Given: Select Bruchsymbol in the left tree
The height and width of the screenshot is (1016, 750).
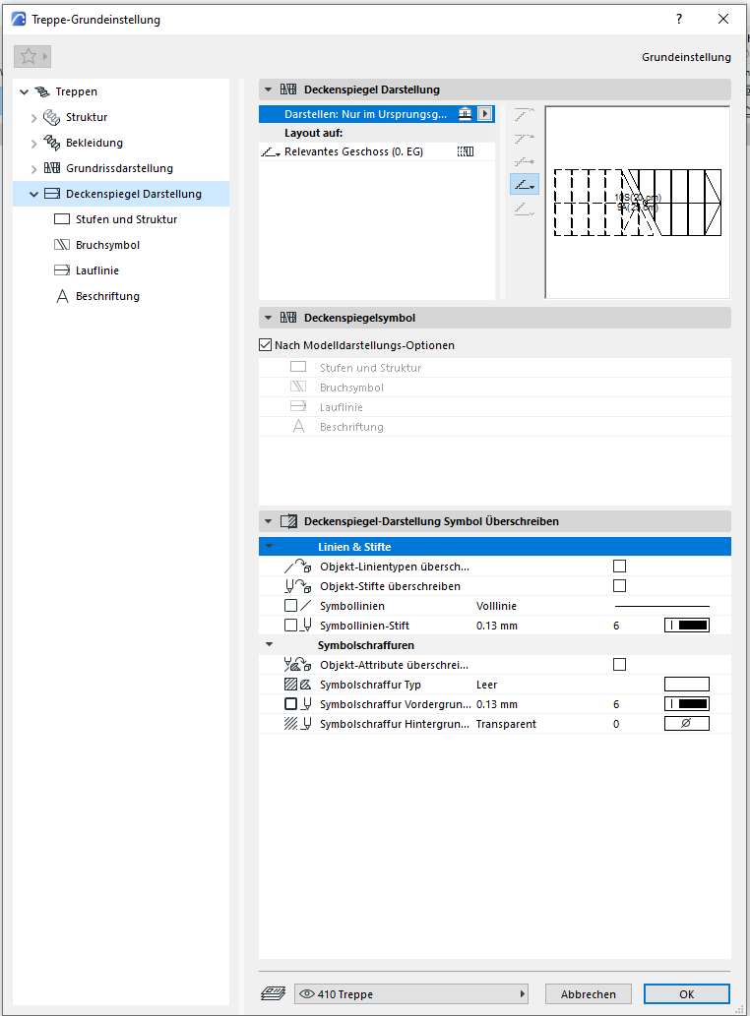Looking at the screenshot, I should point(107,245).
